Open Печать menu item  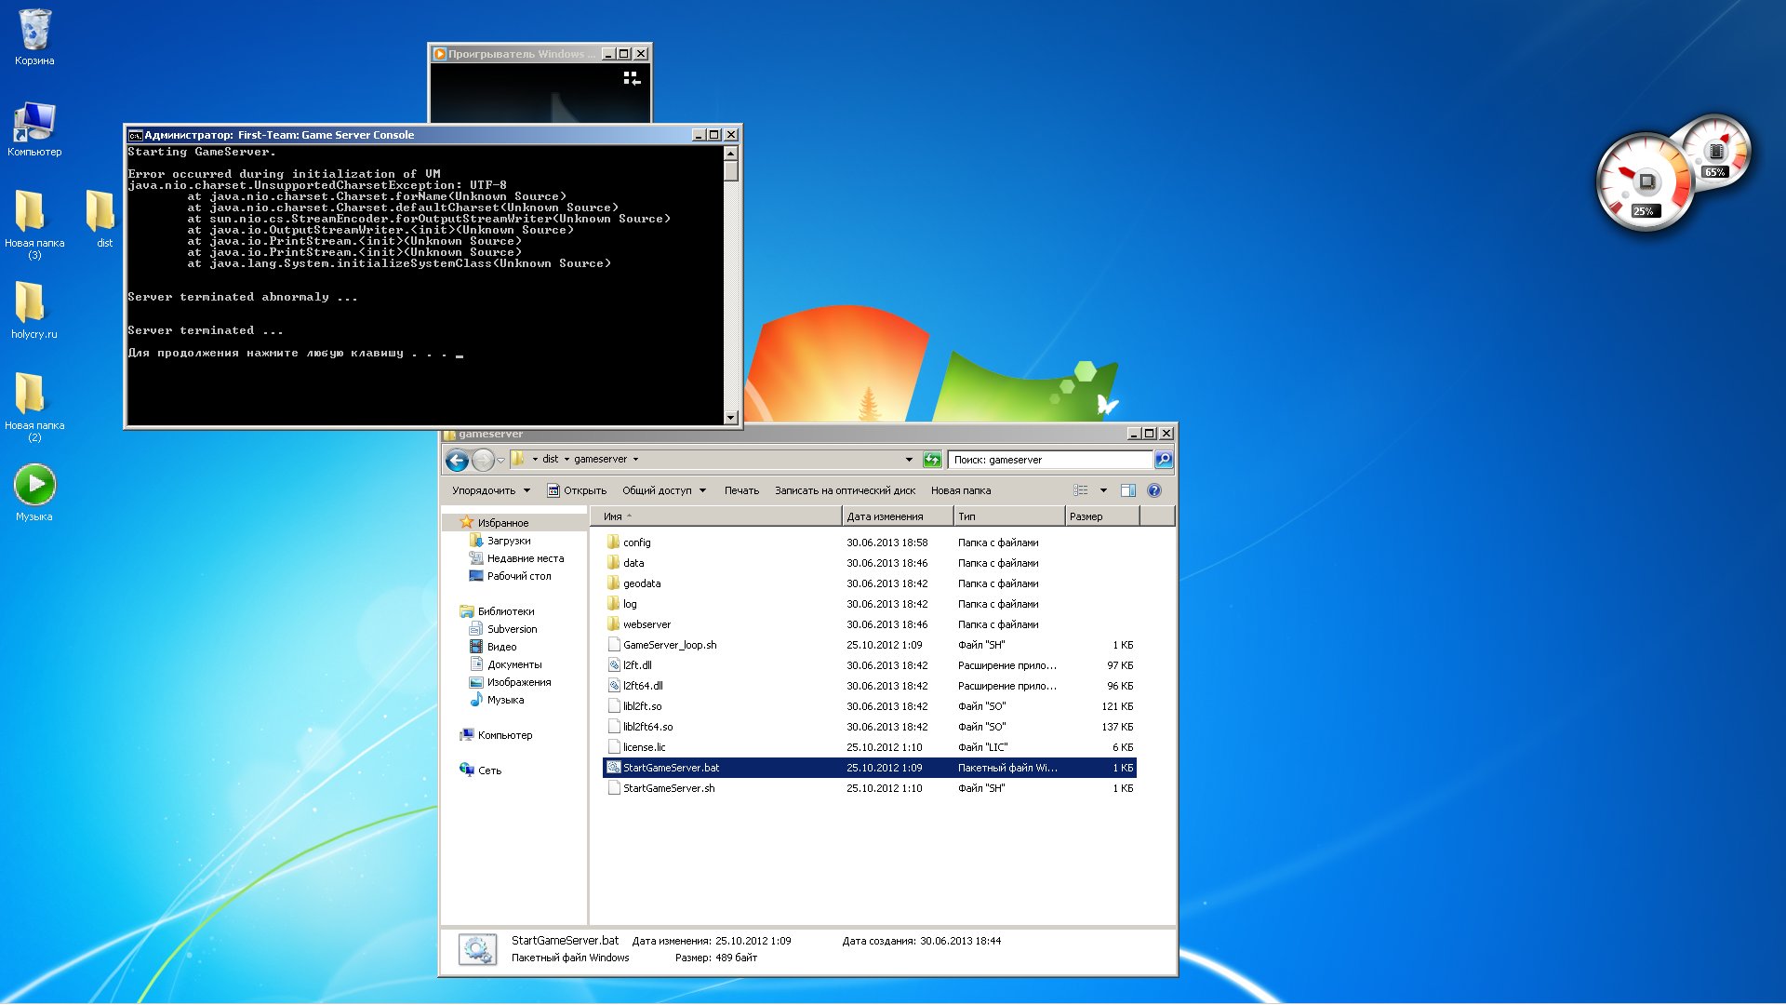coord(740,489)
